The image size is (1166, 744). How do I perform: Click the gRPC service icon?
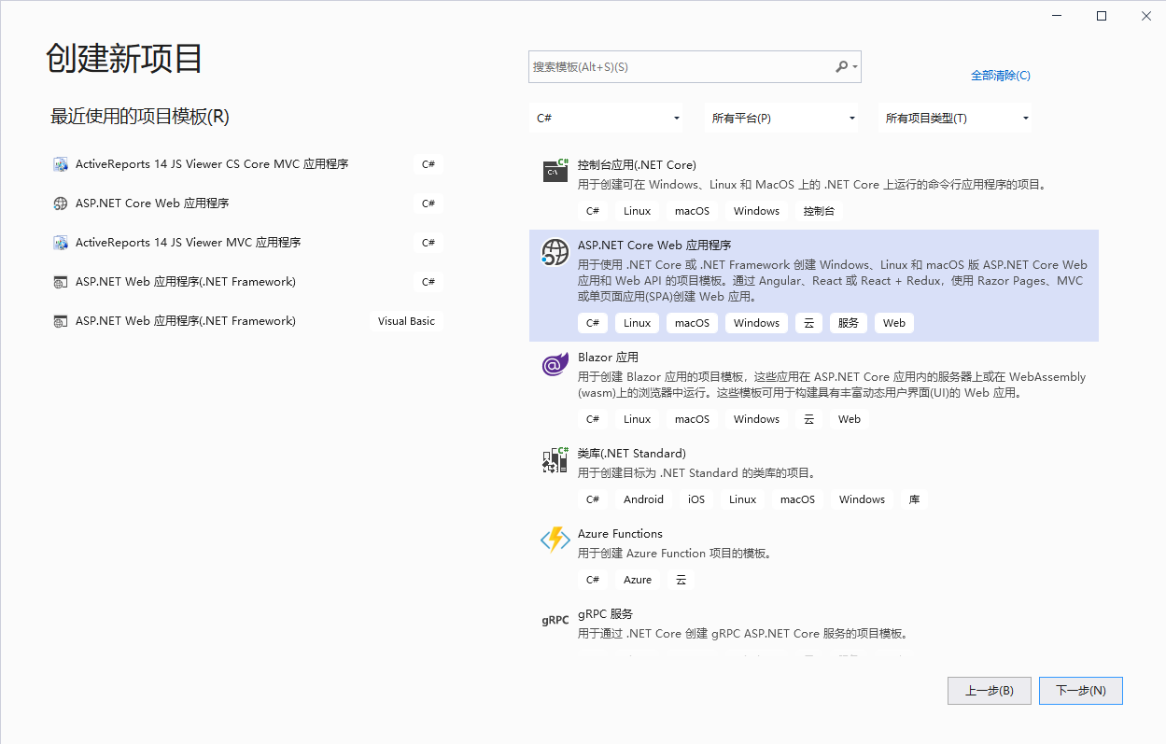[555, 620]
